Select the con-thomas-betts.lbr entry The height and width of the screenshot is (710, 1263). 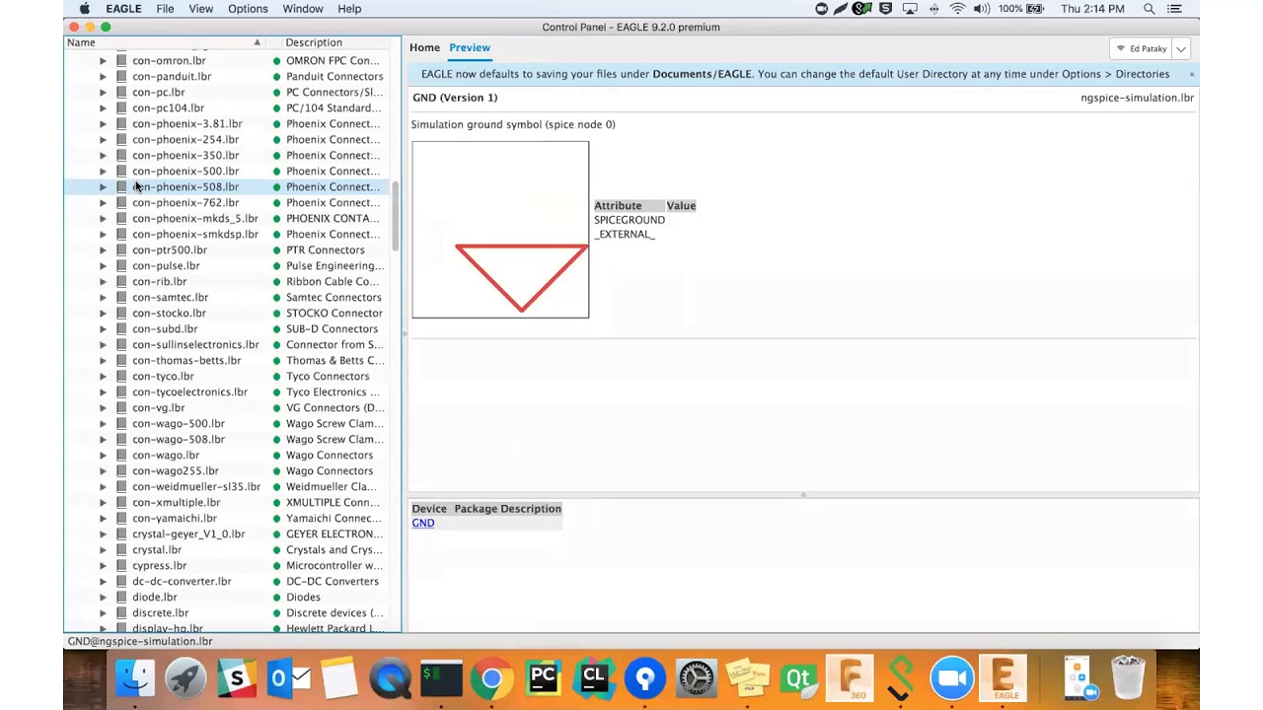[x=186, y=360]
